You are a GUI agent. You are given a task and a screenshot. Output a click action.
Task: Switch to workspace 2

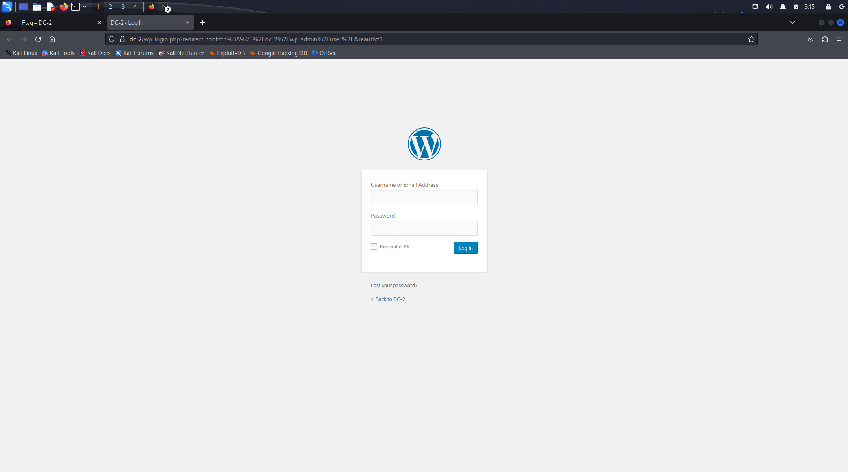(110, 7)
